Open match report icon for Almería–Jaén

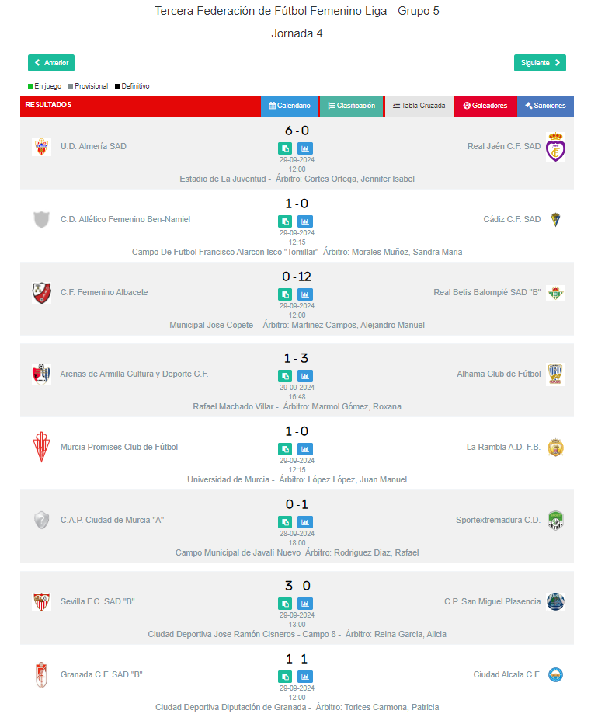(286, 148)
